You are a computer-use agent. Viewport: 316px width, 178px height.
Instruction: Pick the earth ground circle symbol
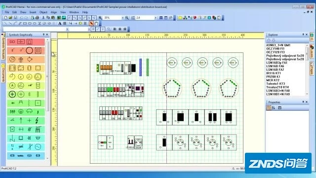point(21,112)
